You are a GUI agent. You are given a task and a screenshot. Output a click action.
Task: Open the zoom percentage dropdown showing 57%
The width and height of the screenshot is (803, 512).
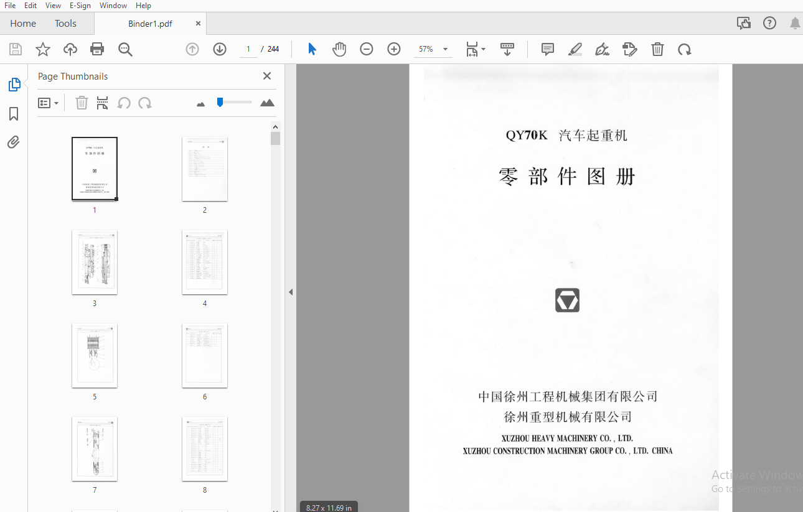(433, 49)
